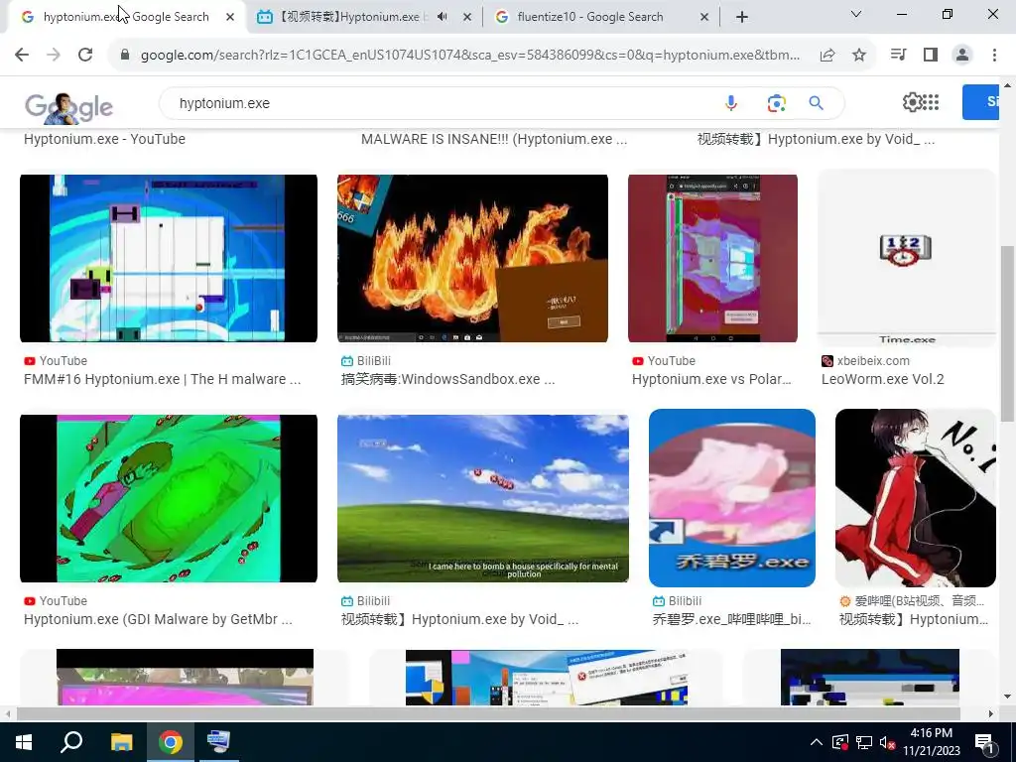This screenshot has height=762, width=1016.
Task: Open the anime red jacket thumbnail
Action: click(x=916, y=498)
